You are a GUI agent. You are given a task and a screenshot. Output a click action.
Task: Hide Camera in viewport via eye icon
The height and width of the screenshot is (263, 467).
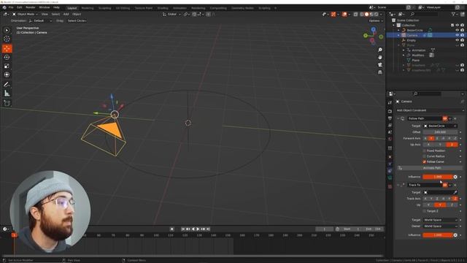pyautogui.click(x=458, y=35)
